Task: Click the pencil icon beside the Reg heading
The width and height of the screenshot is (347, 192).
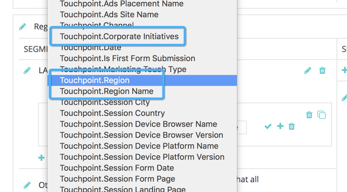Action: tap(23, 27)
